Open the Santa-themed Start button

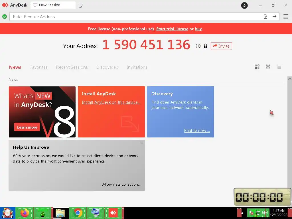click(8, 213)
